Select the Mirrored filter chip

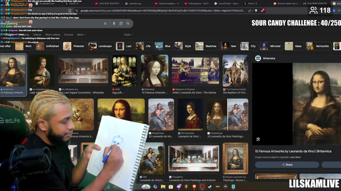[x=271, y=46]
